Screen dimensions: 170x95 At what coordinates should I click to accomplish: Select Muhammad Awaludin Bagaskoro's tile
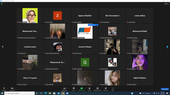point(30,31)
